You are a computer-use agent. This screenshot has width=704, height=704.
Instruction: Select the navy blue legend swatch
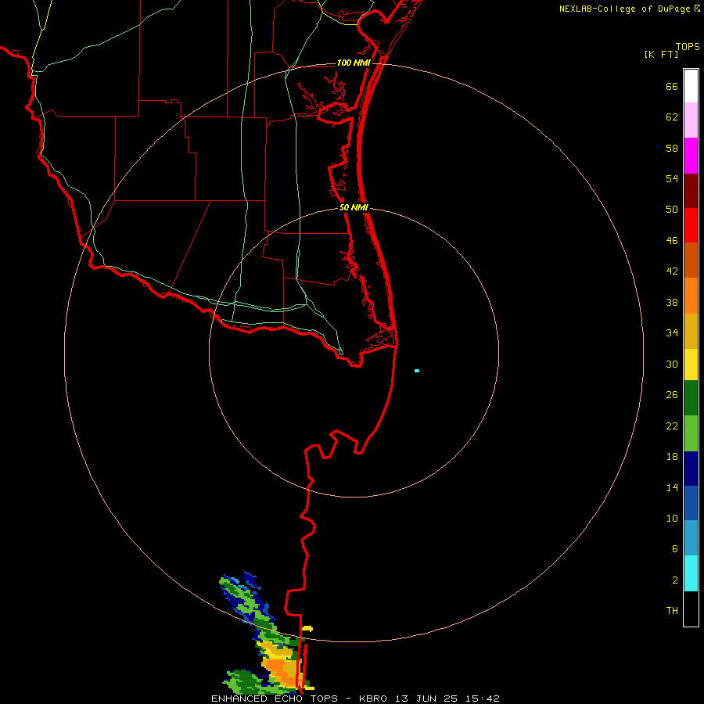pyautogui.click(x=691, y=469)
